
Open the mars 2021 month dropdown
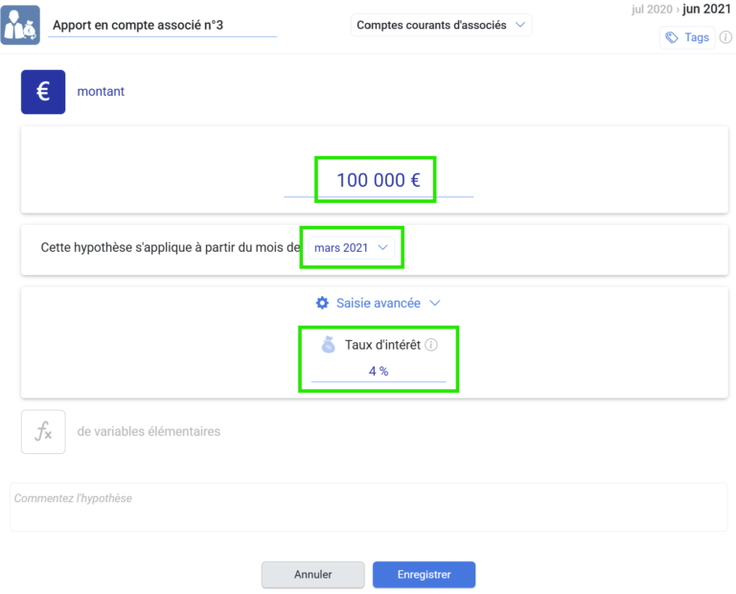click(351, 247)
